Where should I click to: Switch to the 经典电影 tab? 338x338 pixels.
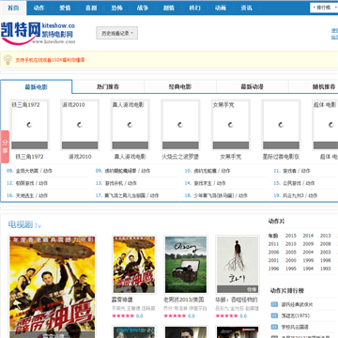tap(180, 87)
